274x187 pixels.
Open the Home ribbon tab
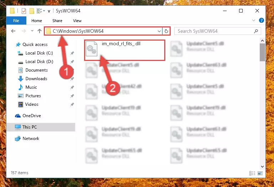click(37, 21)
